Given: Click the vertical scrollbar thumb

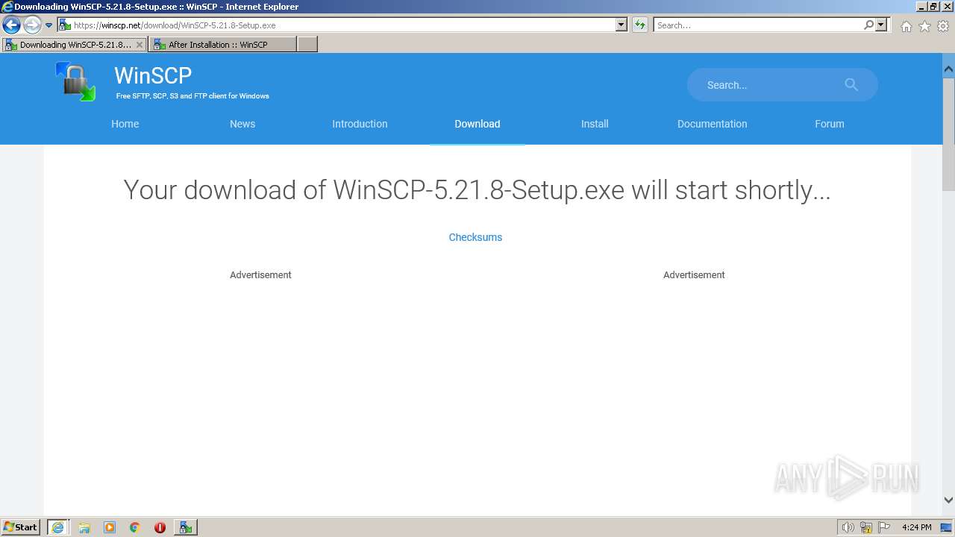Looking at the screenshot, I should tap(948, 133).
